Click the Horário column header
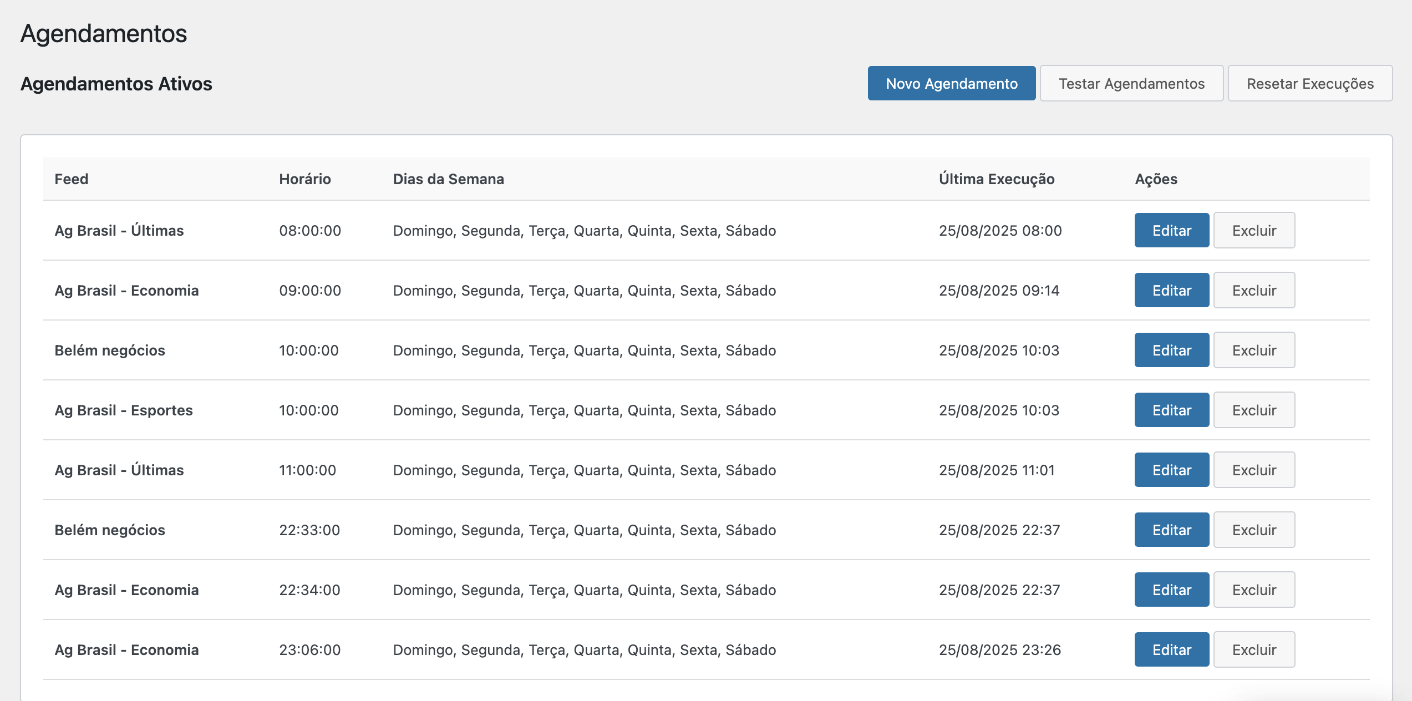Image resolution: width=1412 pixels, height=701 pixels. [305, 179]
